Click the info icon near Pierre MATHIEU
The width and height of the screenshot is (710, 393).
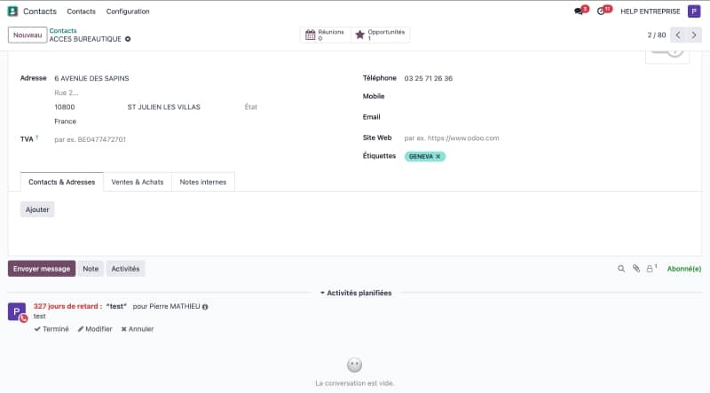(x=205, y=307)
